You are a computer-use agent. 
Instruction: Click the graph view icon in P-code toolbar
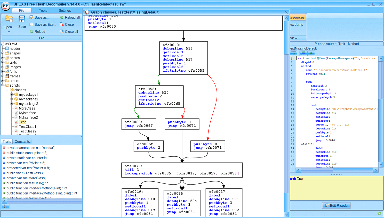pyautogui.click(x=294, y=53)
